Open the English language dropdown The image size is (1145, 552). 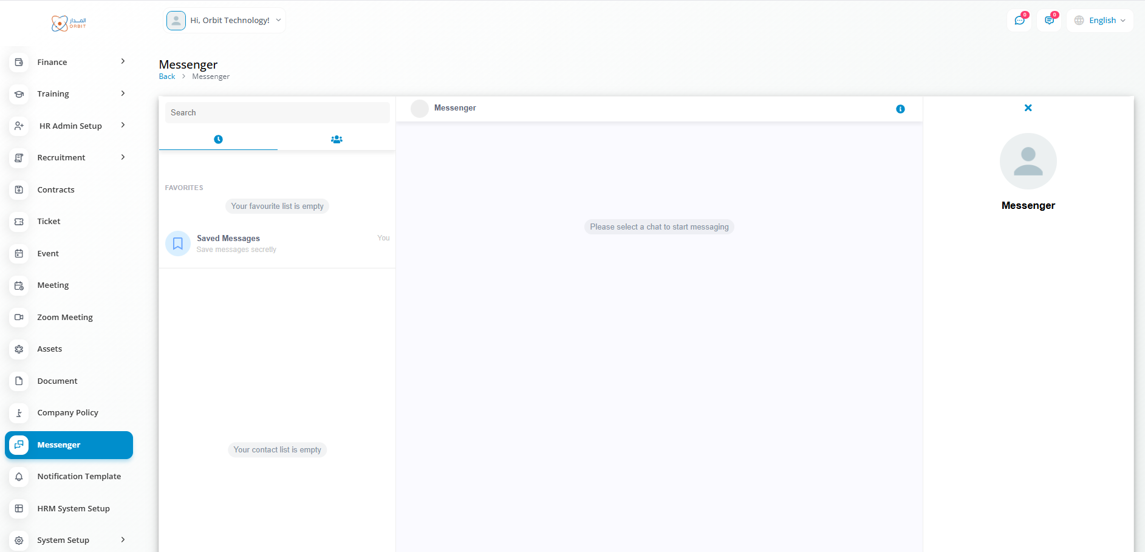[x=1100, y=21]
